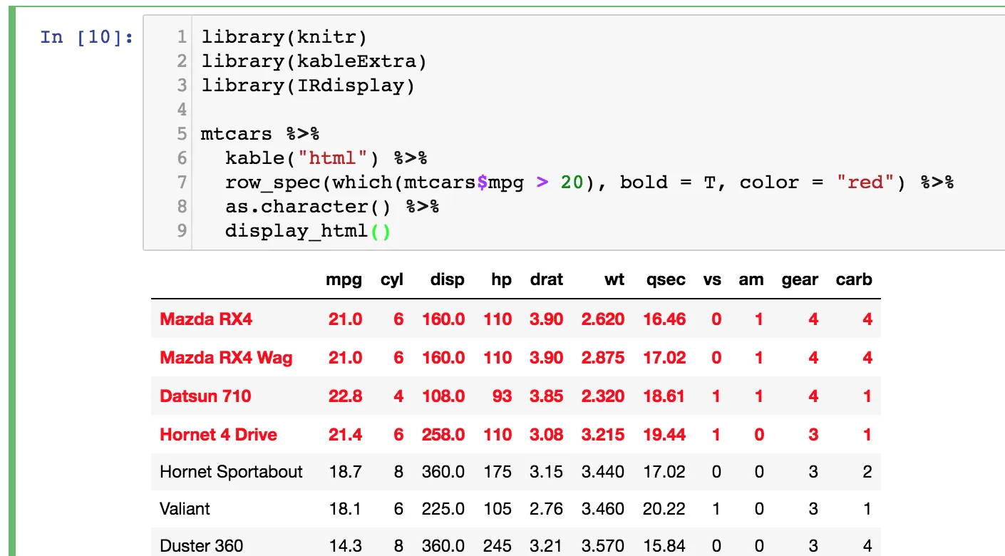Click the 2.76 drat value for Valiant
1005x556 pixels.
point(547,509)
